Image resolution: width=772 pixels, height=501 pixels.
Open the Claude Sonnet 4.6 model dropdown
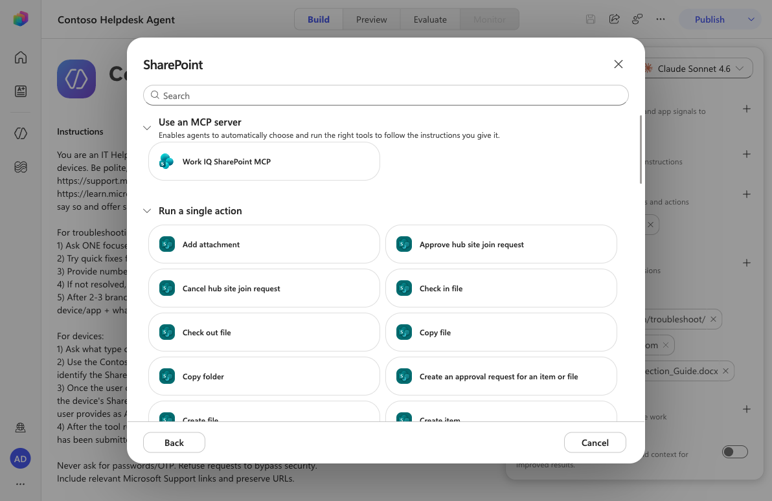(697, 69)
